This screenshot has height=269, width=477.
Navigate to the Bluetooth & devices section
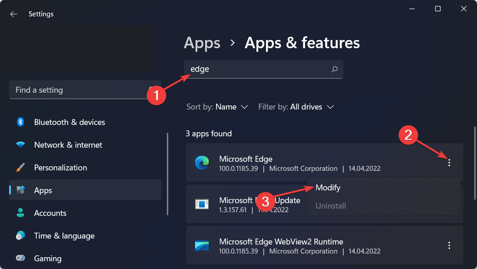(x=85, y=122)
